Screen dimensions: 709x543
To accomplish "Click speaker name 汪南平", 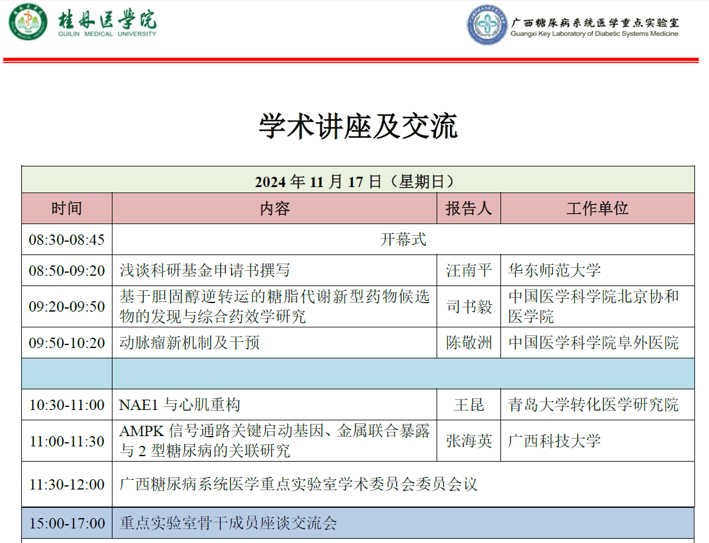I will point(469,270).
